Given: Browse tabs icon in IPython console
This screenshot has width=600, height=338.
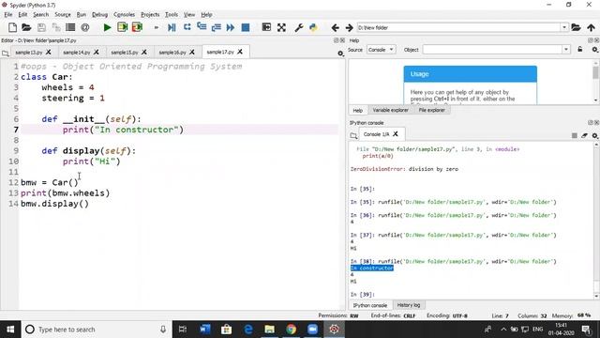Looking at the screenshot, I should pyautogui.click(x=353, y=135).
